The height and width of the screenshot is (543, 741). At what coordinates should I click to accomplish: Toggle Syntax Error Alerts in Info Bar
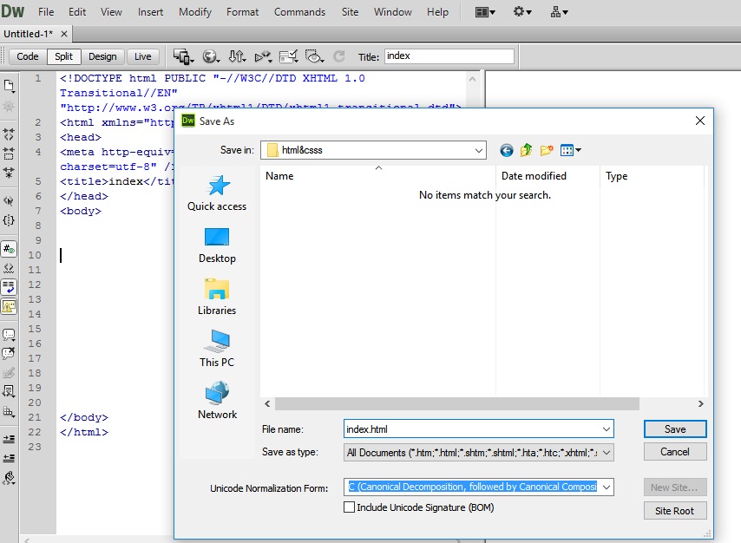pos(9,307)
